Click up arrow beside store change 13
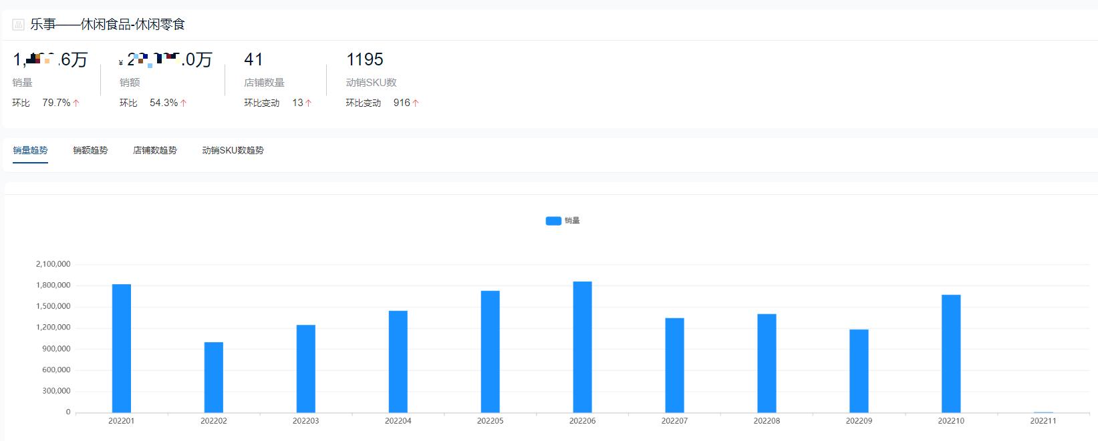 [308, 103]
